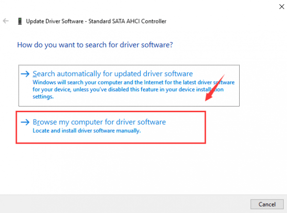Click the 'How do you want to search' heading
This screenshot has width=287, height=213.
click(x=95, y=45)
